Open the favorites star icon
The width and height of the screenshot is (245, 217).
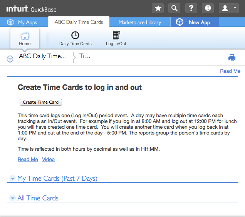pyautogui.click(x=158, y=8)
